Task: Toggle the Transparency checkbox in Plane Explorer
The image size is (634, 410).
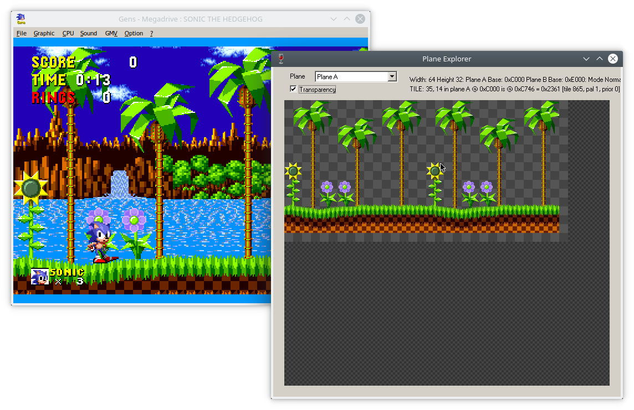Action: pos(293,89)
